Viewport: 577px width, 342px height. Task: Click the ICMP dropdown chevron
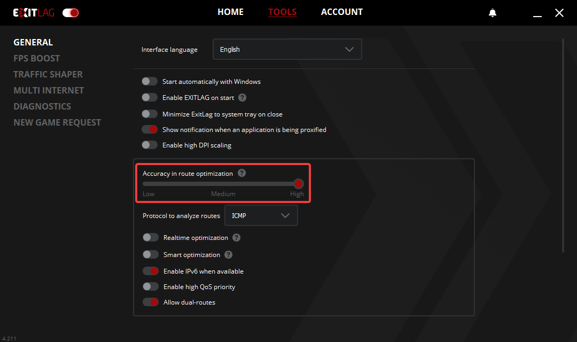[285, 216]
